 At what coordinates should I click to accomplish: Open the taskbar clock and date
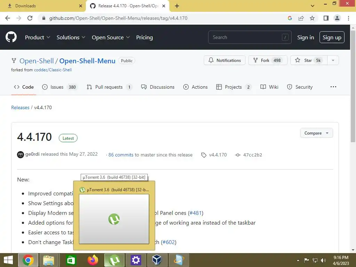[341, 260]
